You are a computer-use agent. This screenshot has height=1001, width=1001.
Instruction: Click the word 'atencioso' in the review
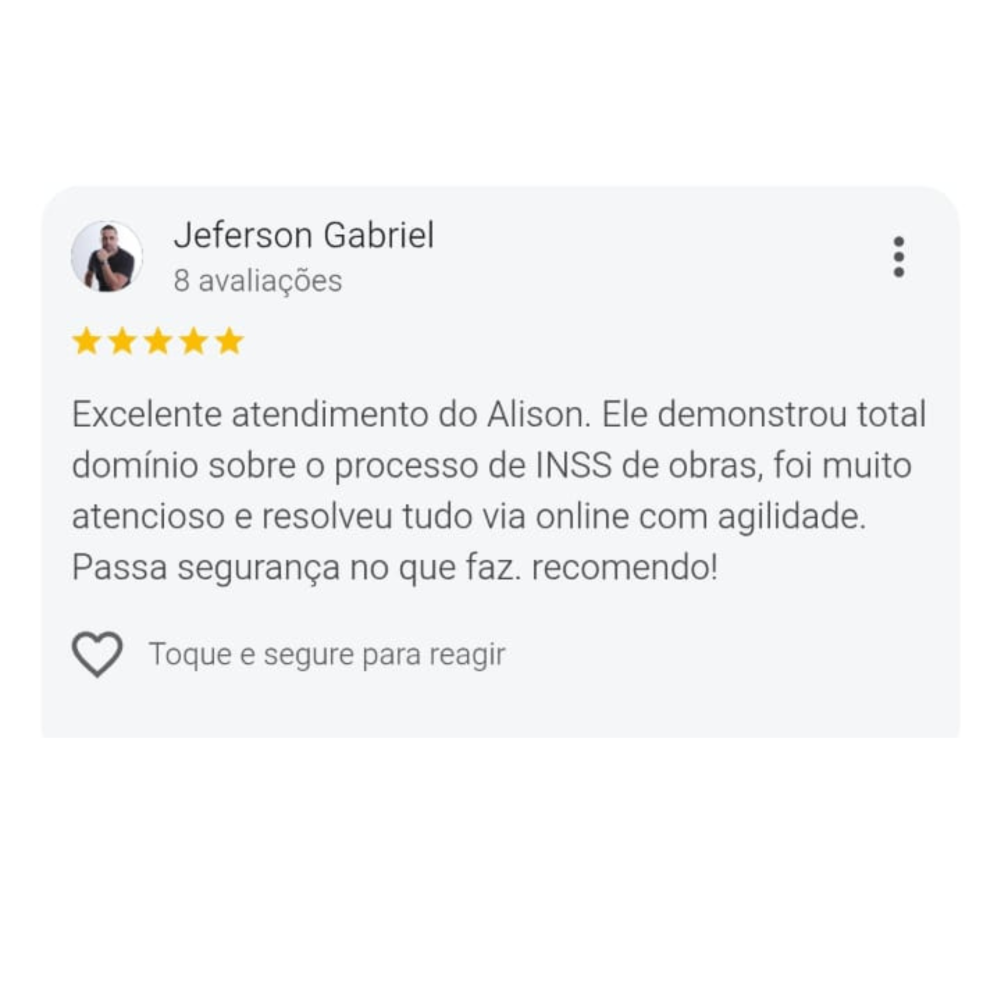(148, 517)
